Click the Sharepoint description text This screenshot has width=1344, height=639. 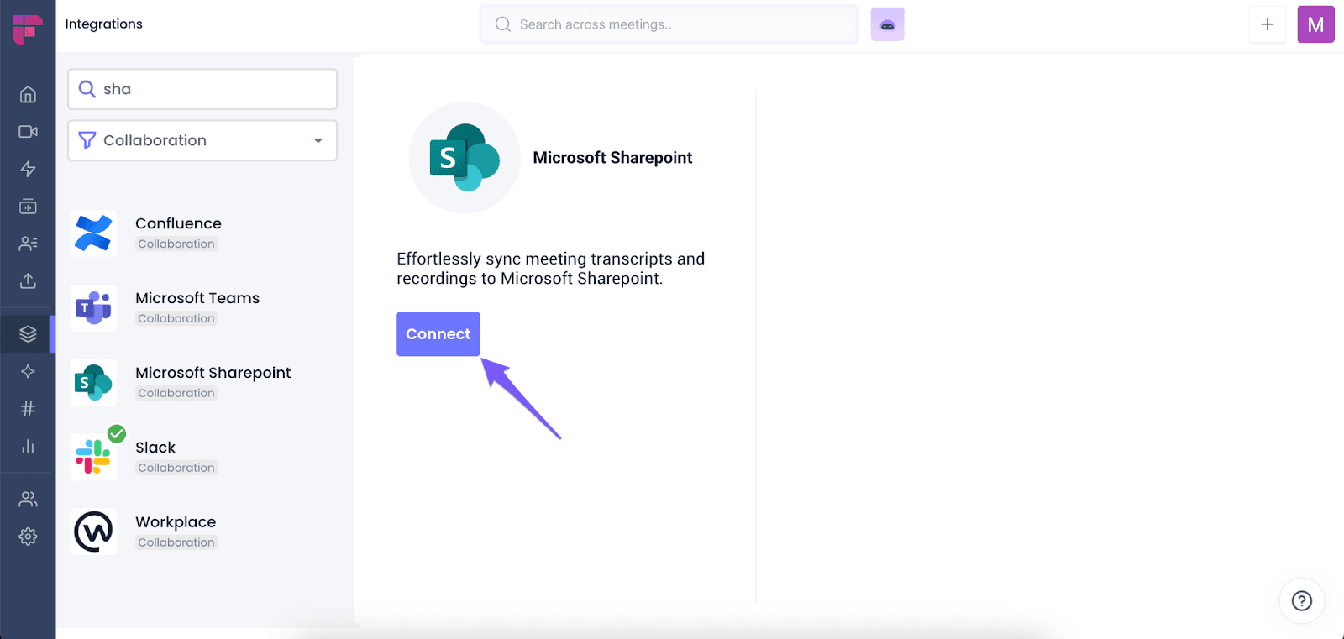(x=551, y=269)
